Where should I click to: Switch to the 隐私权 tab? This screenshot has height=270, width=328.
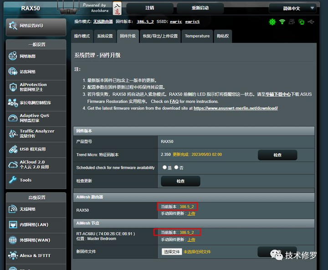point(223,36)
